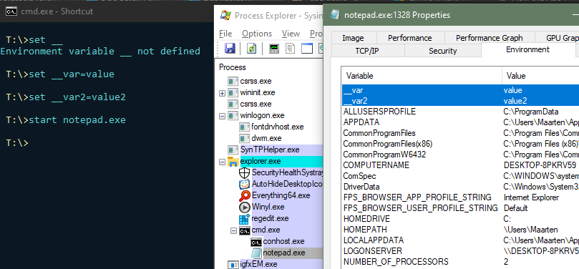
Task: Click the SynTPHelper.exe process icon
Action: [233, 150]
